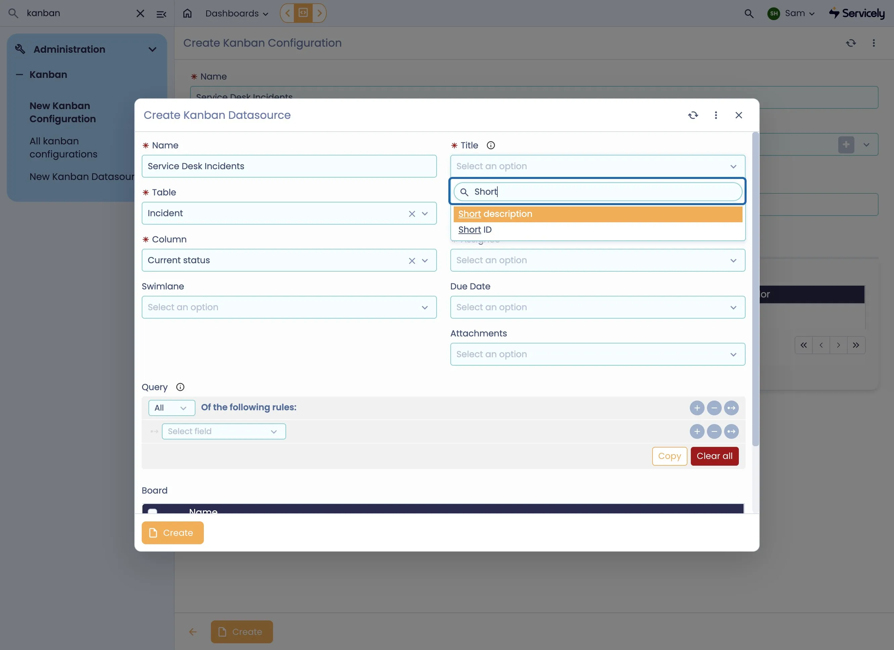Image resolution: width=894 pixels, height=650 pixels.
Task: Open the Sam user menu
Action: click(x=800, y=13)
